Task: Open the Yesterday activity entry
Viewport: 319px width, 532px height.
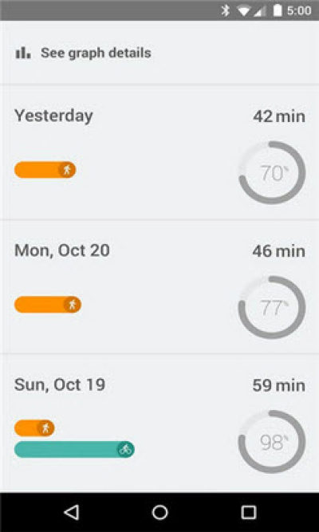Action: coord(159,152)
